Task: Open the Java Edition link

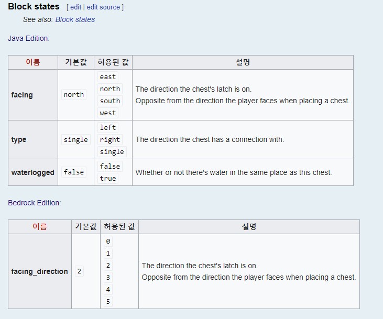Action: [x=28, y=38]
